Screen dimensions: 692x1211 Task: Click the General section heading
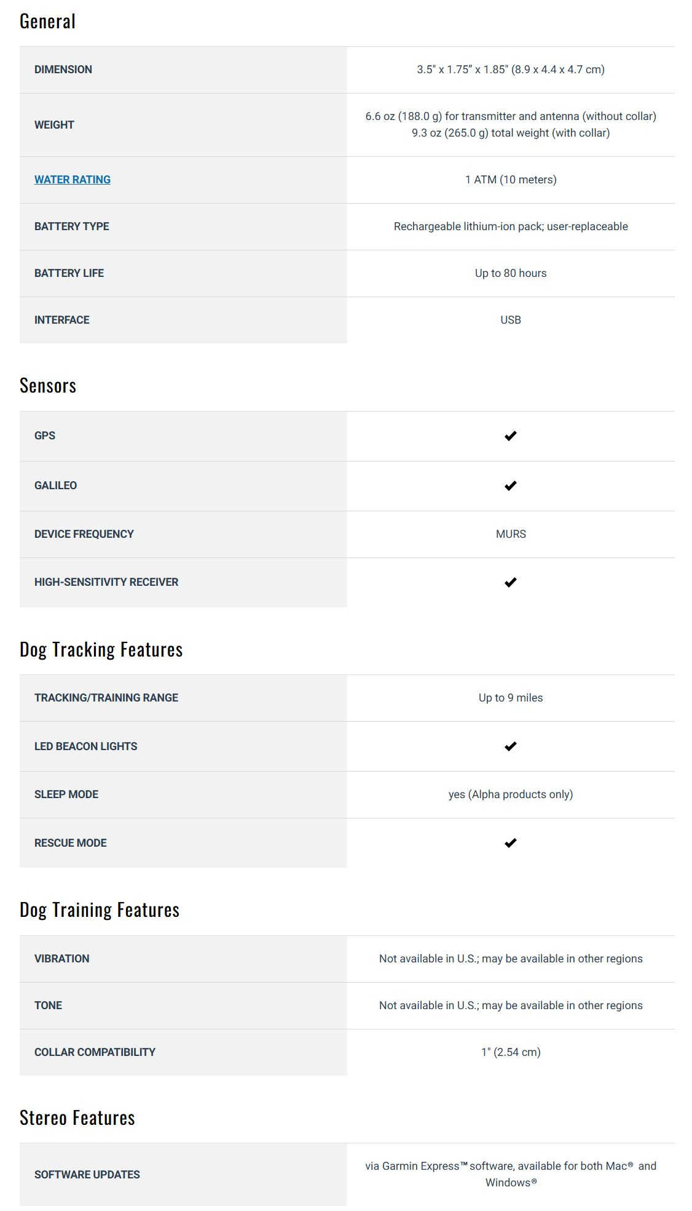click(48, 22)
